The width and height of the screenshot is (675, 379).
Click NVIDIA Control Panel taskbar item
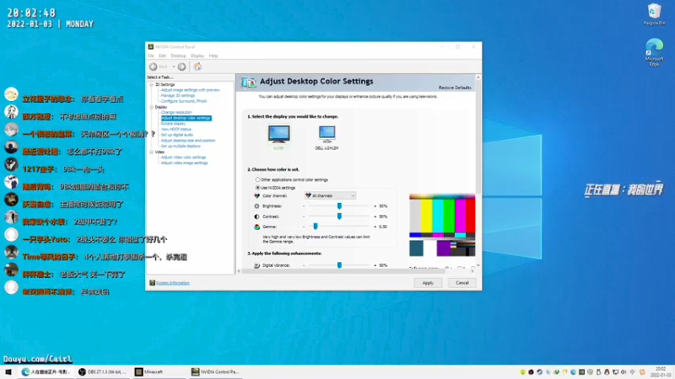216,371
